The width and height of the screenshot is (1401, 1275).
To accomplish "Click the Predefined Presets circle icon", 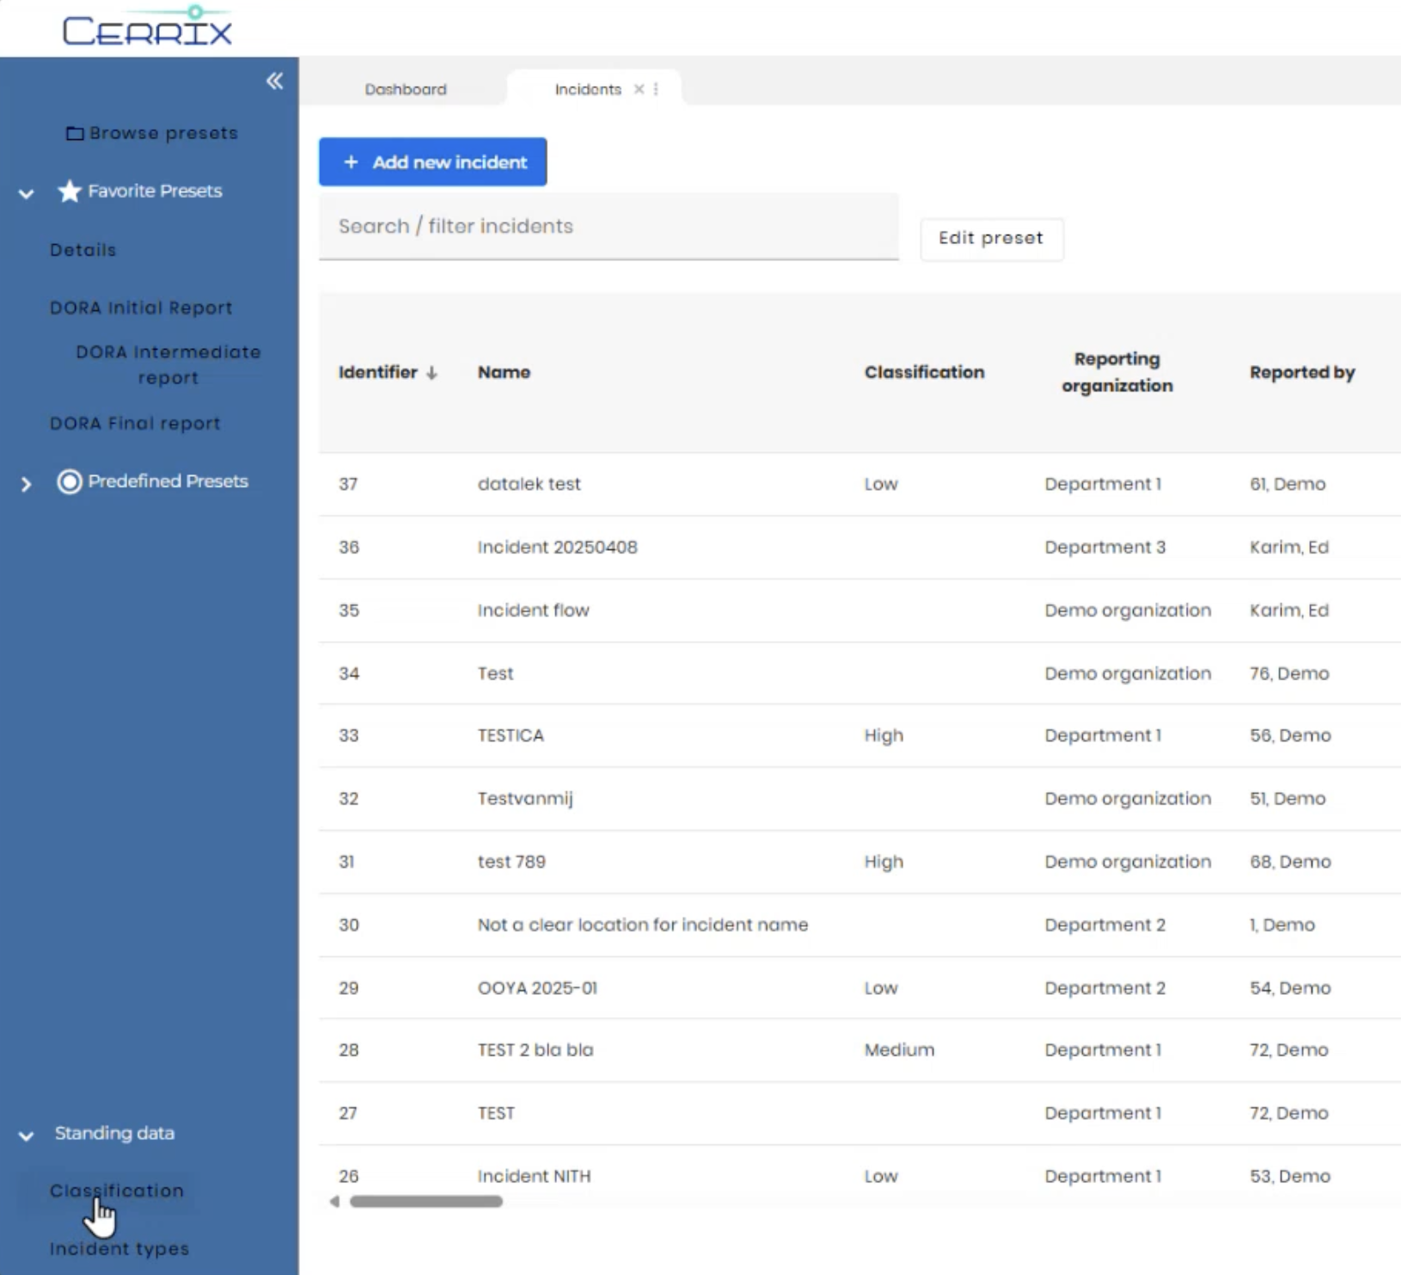I will 70,482.
